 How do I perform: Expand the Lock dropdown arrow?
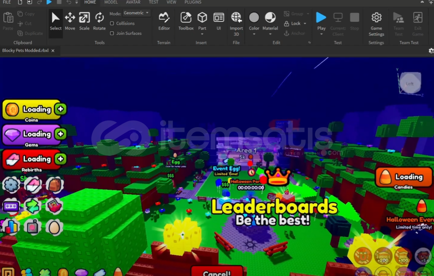305,23
